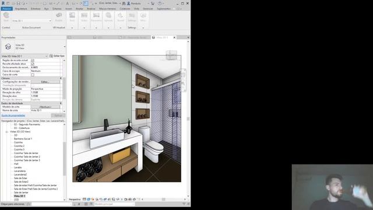Click the Perspectiva label in view control bar

[75, 199]
